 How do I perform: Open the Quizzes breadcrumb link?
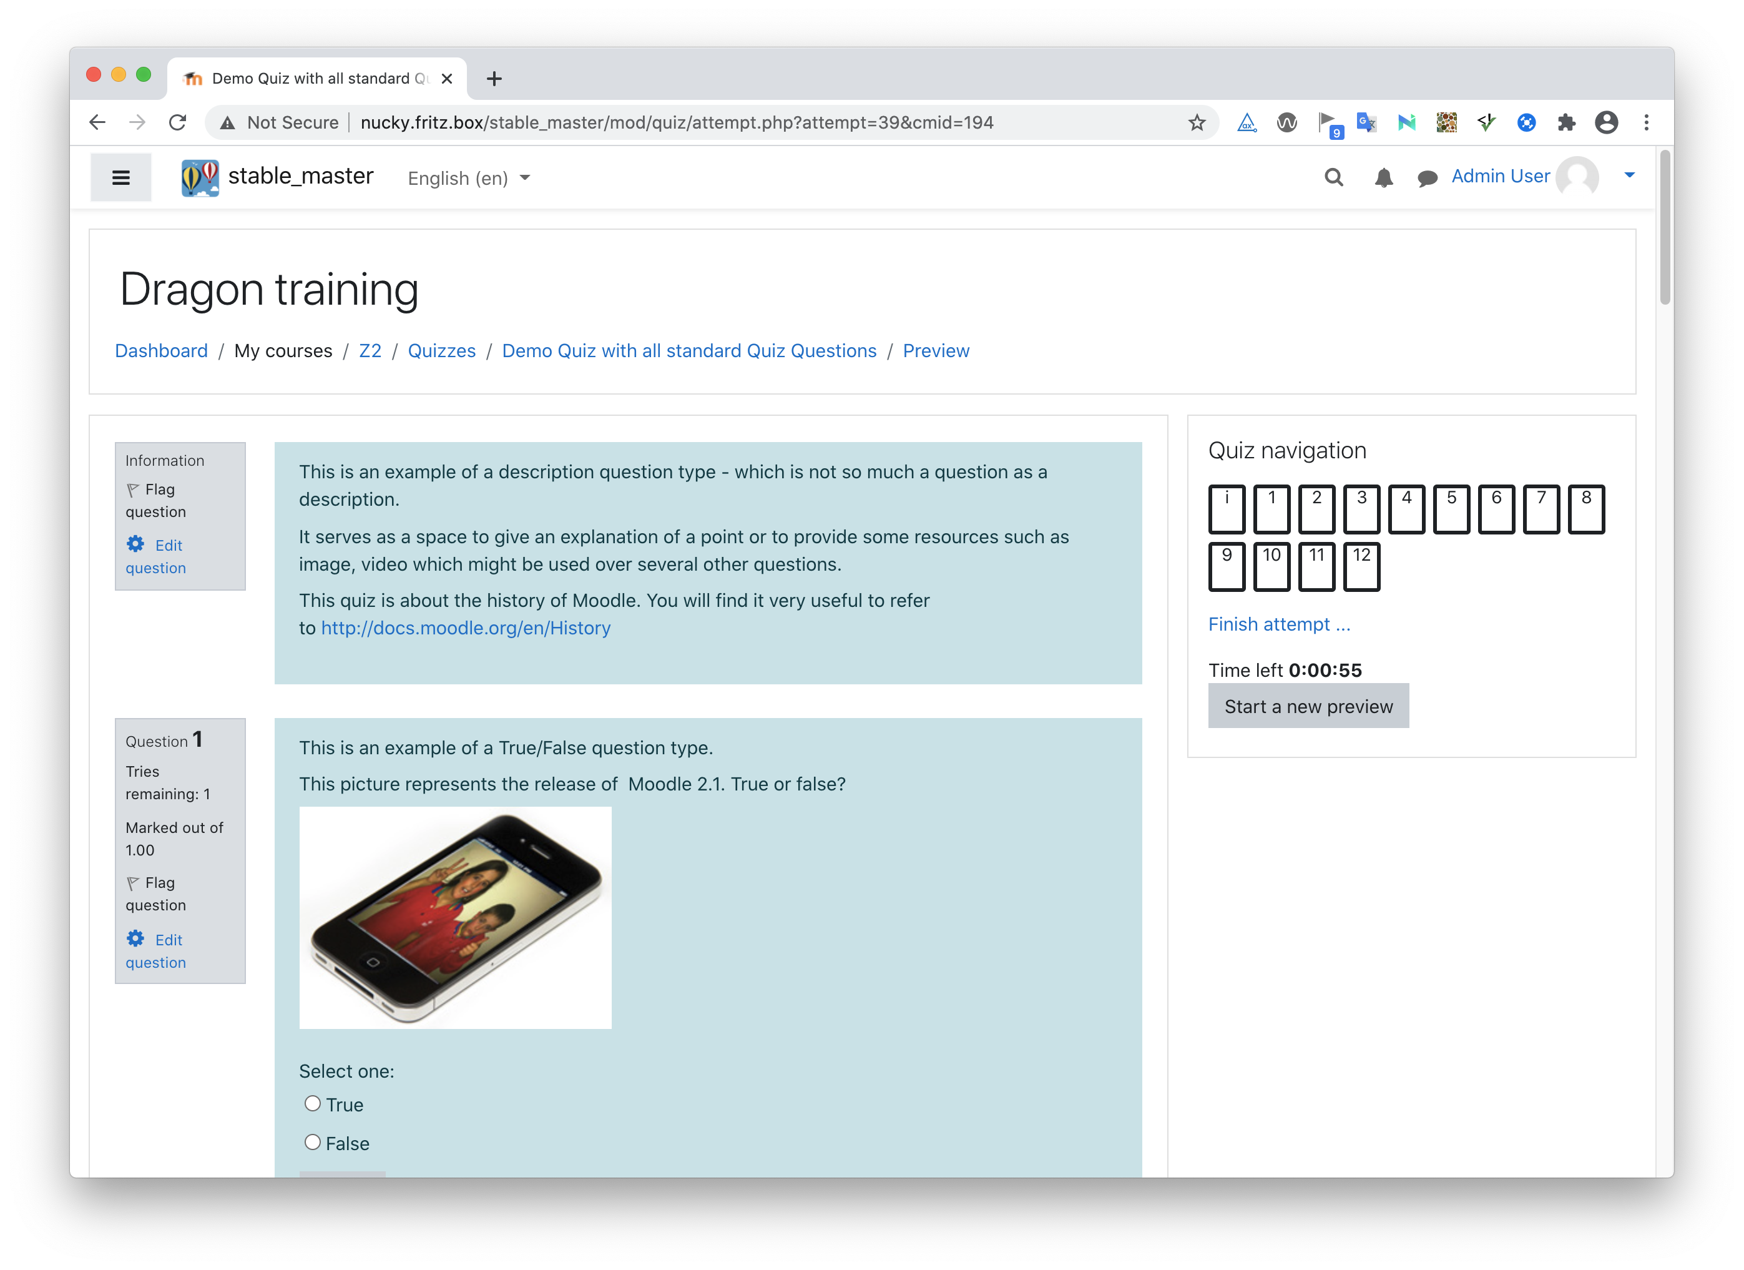tap(441, 351)
